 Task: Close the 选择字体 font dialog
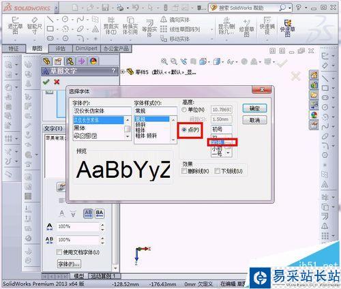pos(262,90)
